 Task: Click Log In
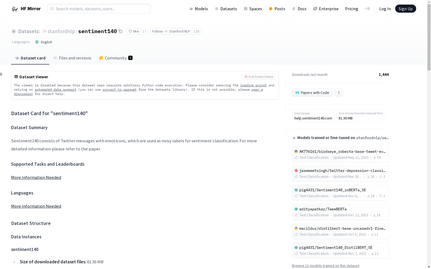[x=385, y=9]
